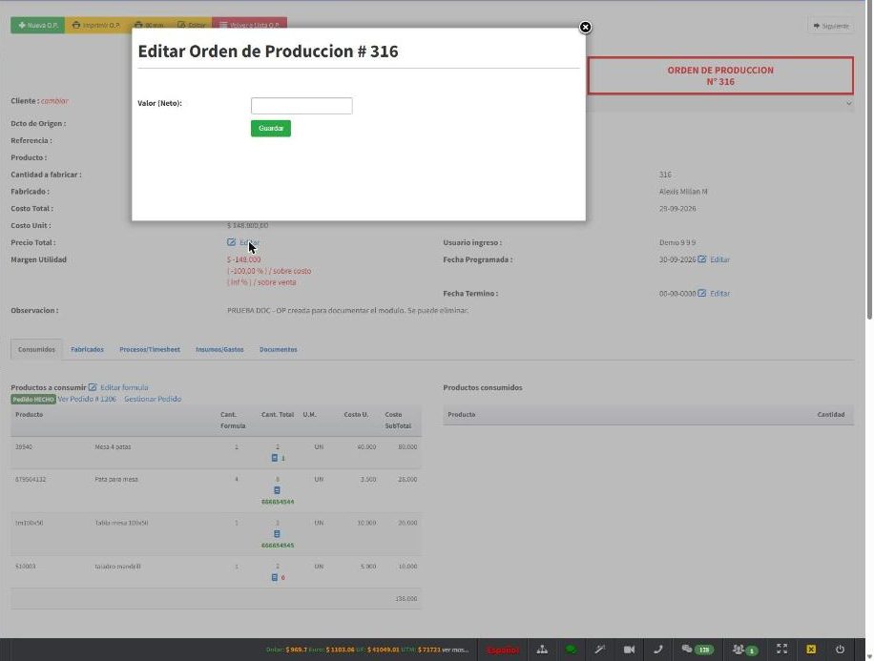Viewport: 874px width, 661px height.
Task: Click the stock icon in Tabla mesa 100x50 row
Action: click(277, 534)
